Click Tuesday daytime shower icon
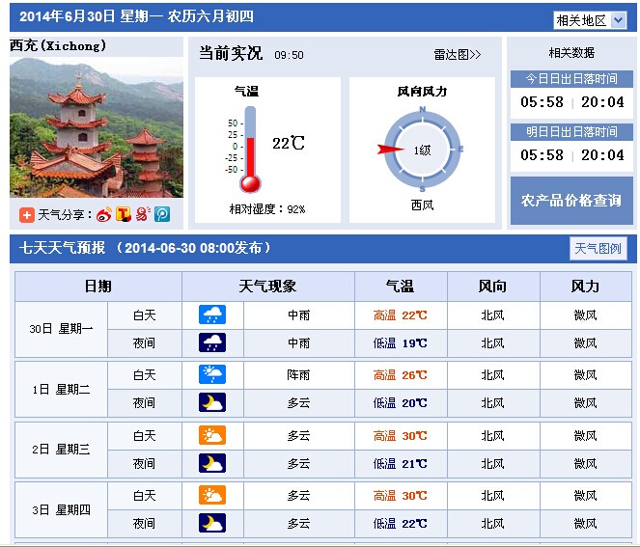 212,374
